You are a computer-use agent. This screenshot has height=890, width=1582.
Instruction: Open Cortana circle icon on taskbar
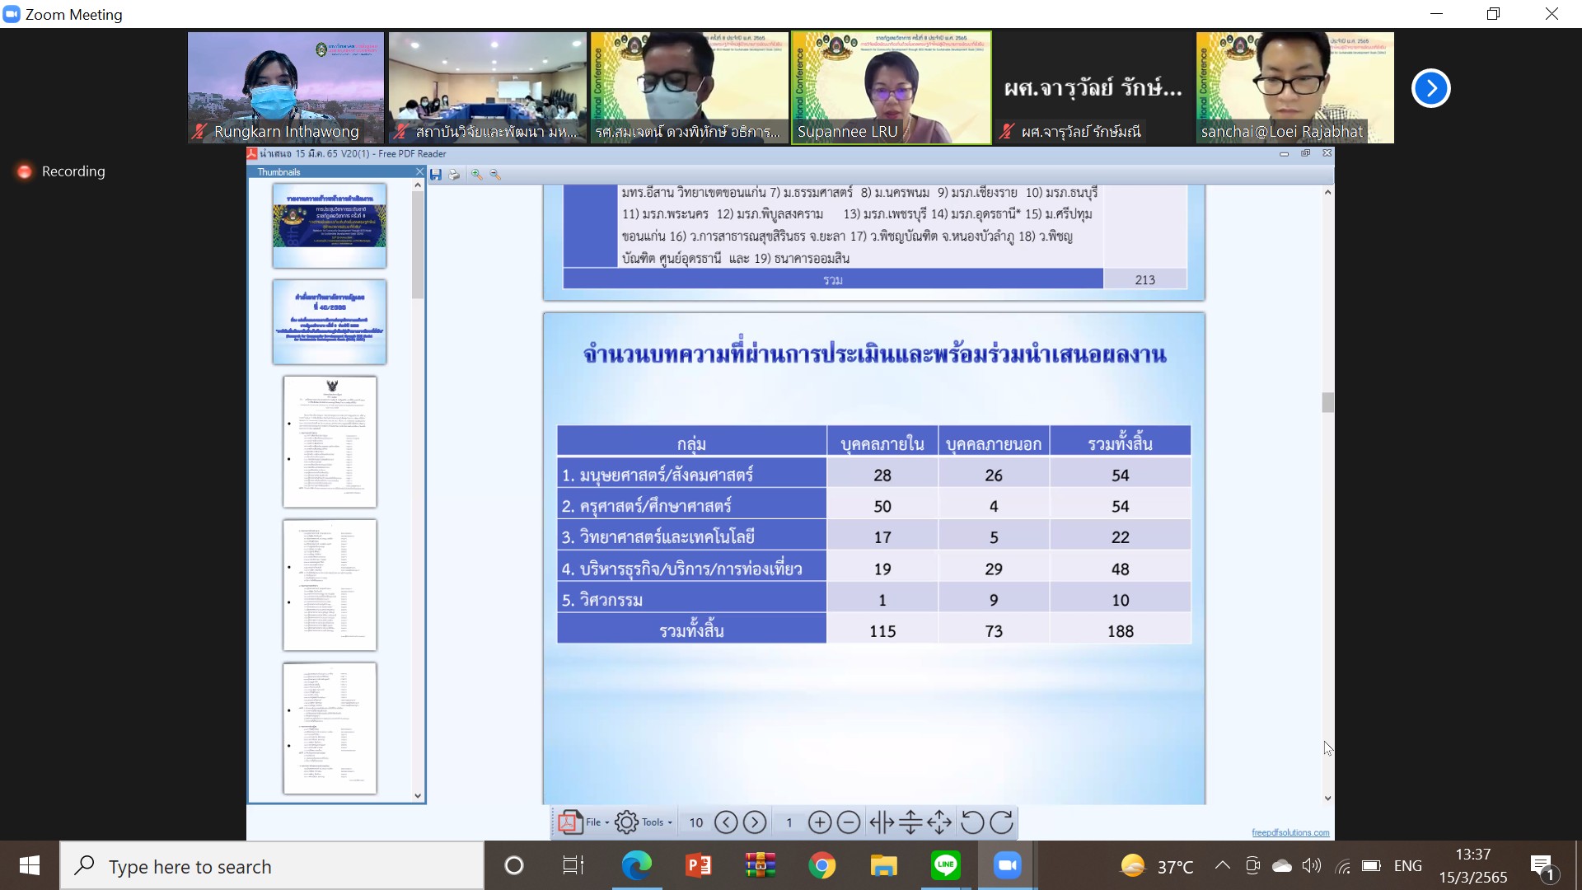[514, 866]
